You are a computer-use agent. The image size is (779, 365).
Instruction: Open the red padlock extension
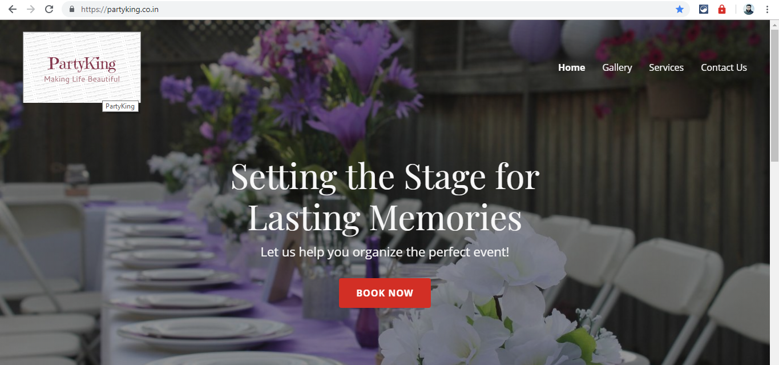(722, 9)
